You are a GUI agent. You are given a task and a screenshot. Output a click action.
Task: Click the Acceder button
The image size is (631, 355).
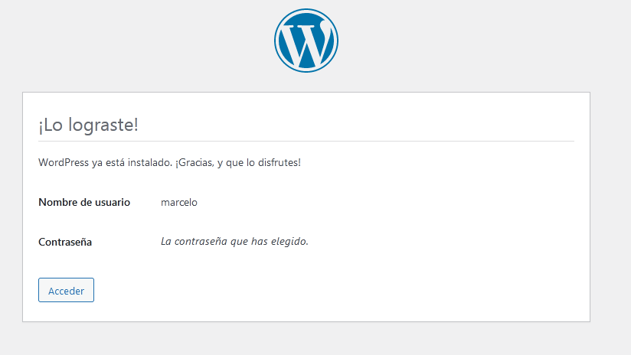(x=66, y=290)
